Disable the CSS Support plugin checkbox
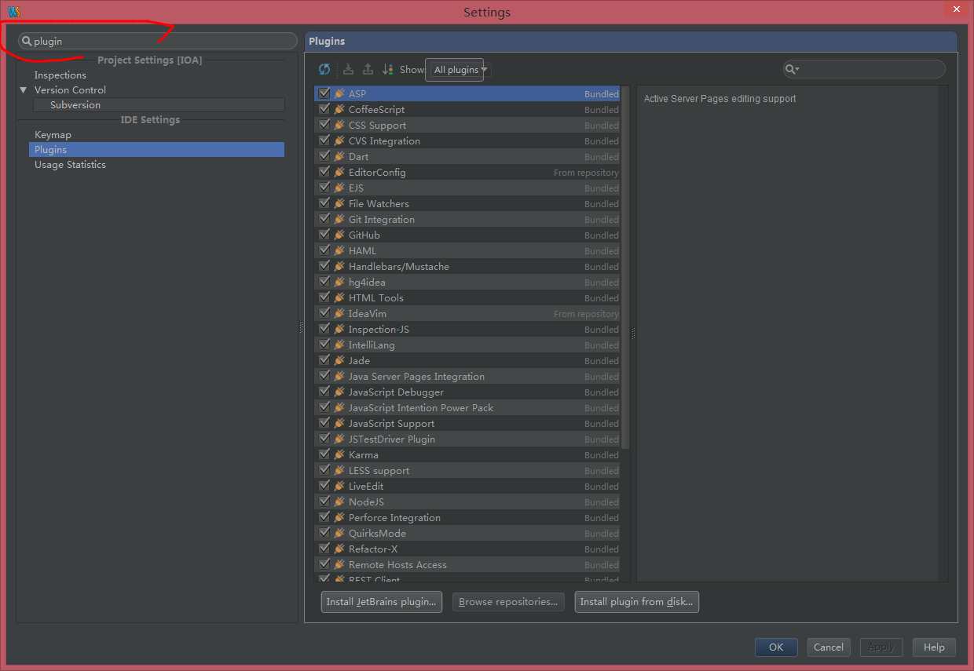Screen dimensions: 974x671 click(x=324, y=125)
